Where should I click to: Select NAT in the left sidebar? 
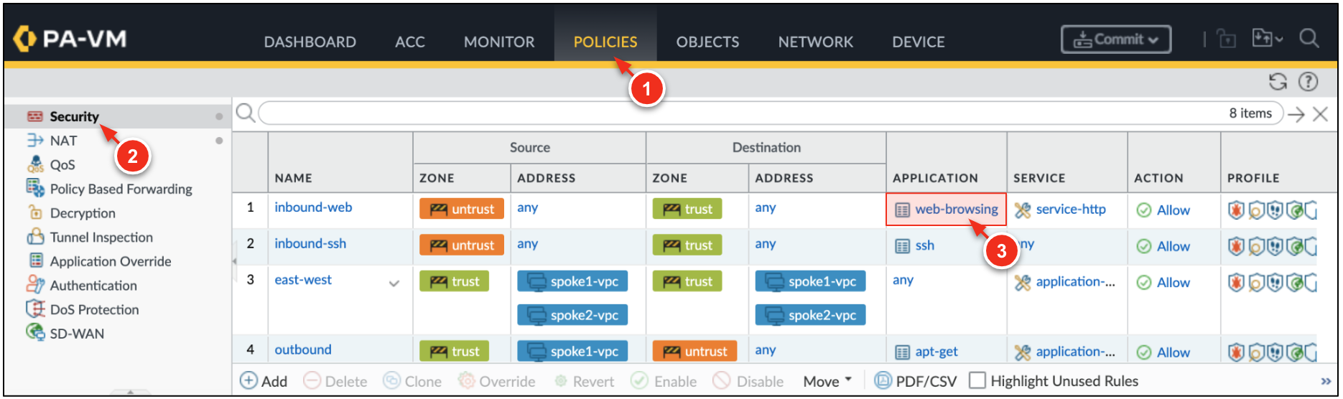[x=63, y=141]
